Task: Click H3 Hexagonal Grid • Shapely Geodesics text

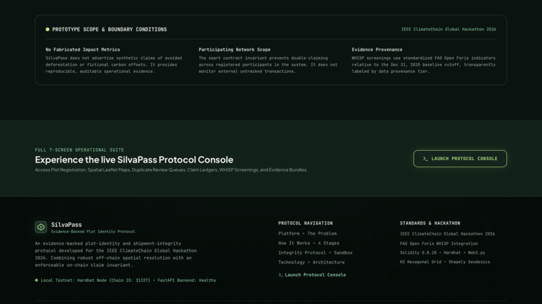Action: click(x=445, y=262)
